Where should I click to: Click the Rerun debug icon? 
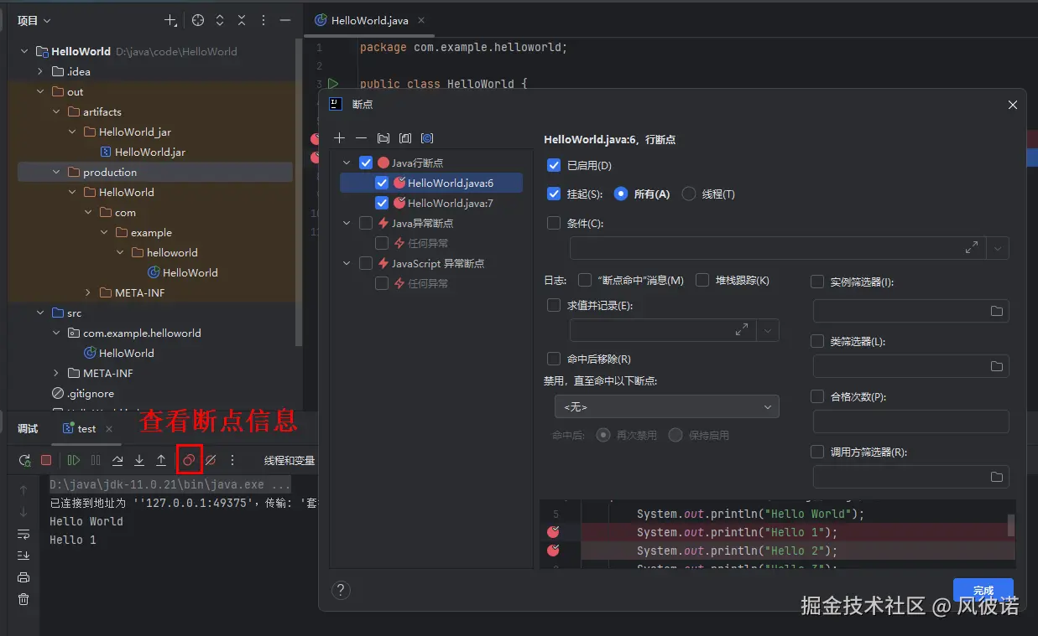(24, 460)
